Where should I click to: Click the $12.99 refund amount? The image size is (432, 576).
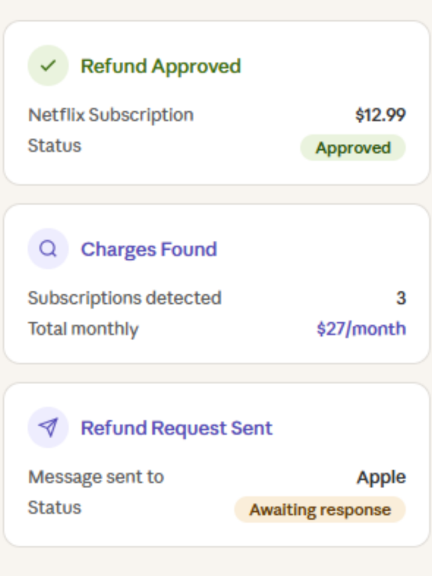380,115
